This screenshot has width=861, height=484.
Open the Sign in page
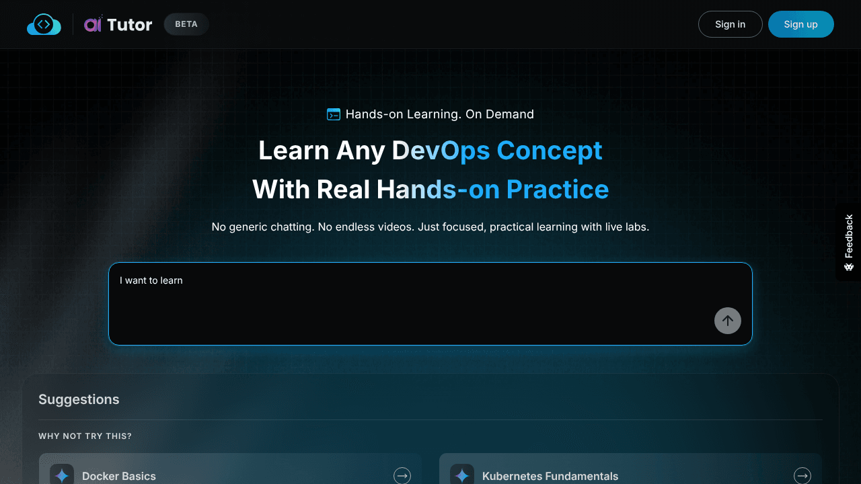[x=731, y=24]
